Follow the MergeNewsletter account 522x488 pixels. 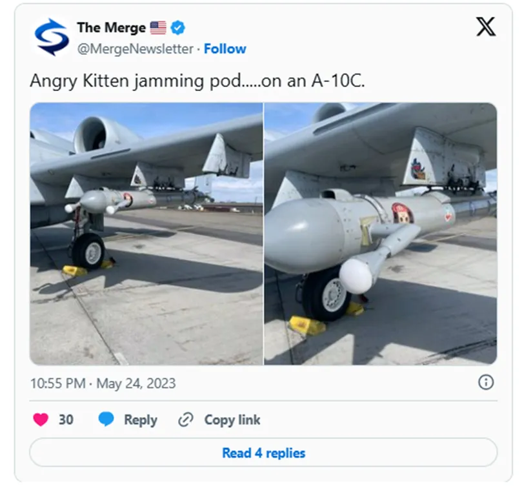click(x=225, y=48)
